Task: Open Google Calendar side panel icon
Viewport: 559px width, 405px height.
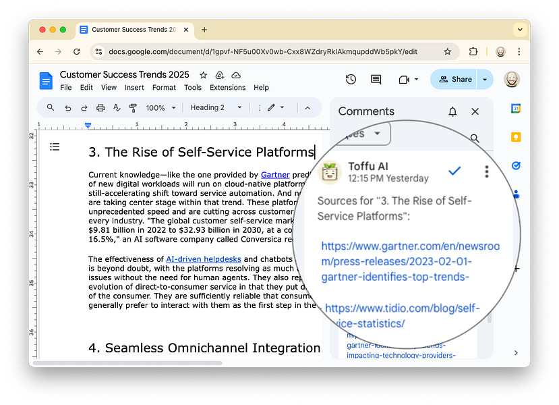Action: 515,108
